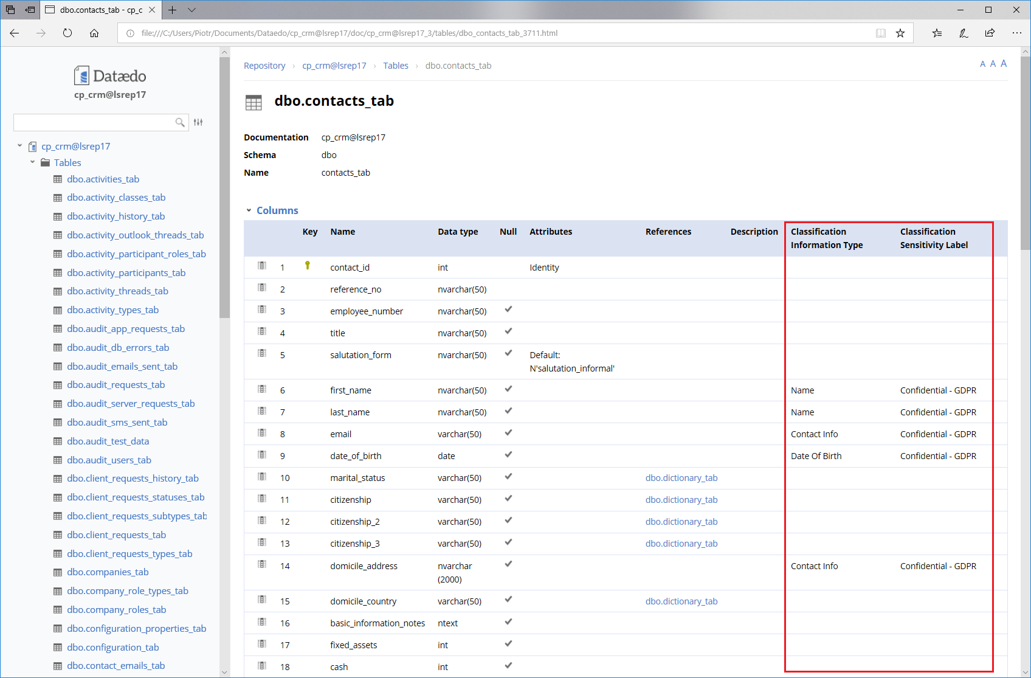Viewport: 1031px width, 678px height.
Task: Add page to favorites star icon
Action: pyautogui.click(x=900, y=33)
